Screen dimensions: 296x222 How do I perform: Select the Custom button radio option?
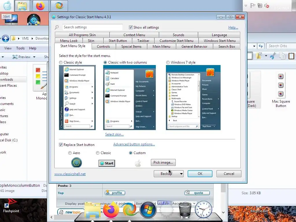130,153
